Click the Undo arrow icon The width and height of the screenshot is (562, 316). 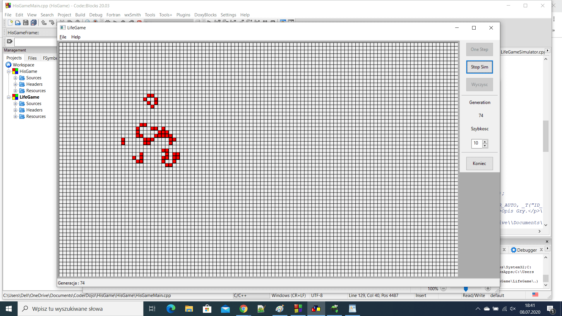pyautogui.click(x=44, y=23)
